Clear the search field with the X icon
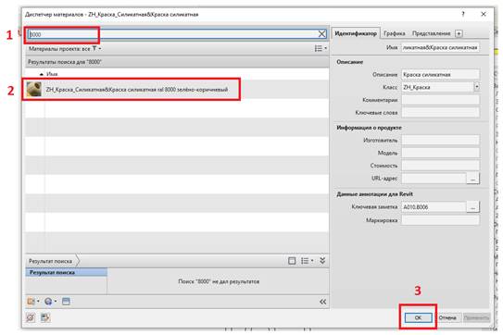The width and height of the screenshot is (503, 335). (x=321, y=34)
